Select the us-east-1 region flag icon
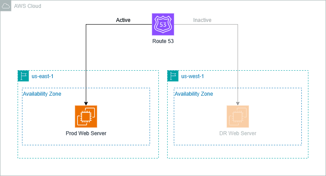The image size is (326, 176). point(23,76)
